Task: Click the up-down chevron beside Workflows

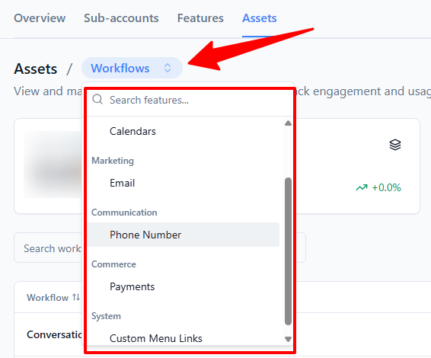Action: point(168,68)
